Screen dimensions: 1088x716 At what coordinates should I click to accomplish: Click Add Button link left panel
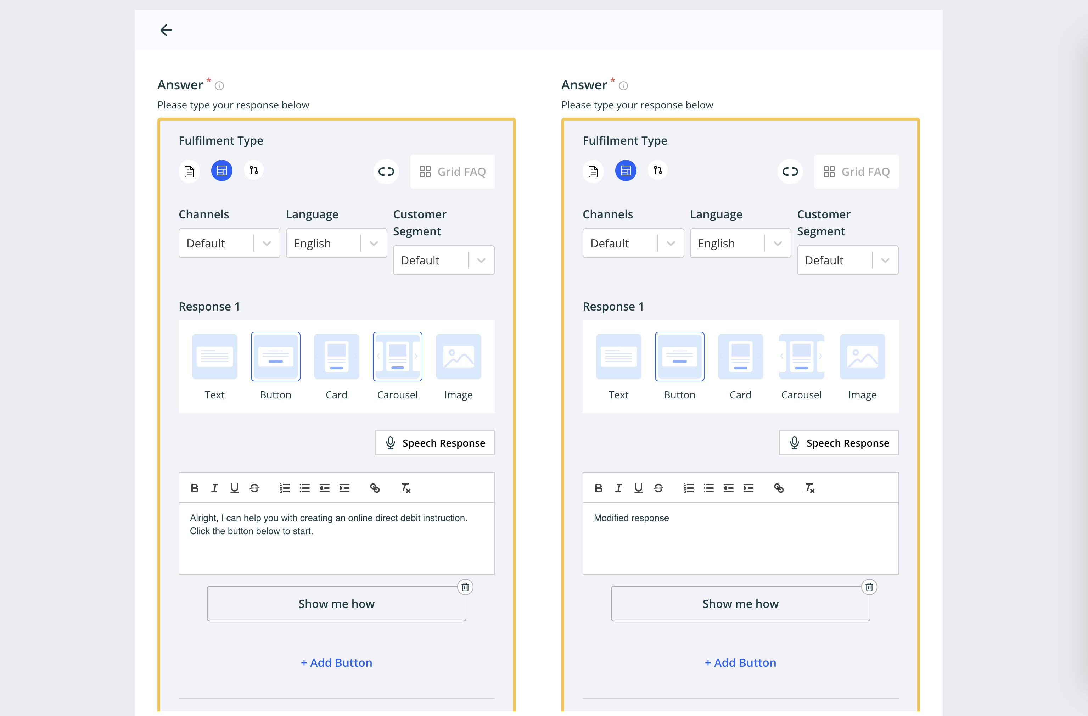[x=336, y=662]
